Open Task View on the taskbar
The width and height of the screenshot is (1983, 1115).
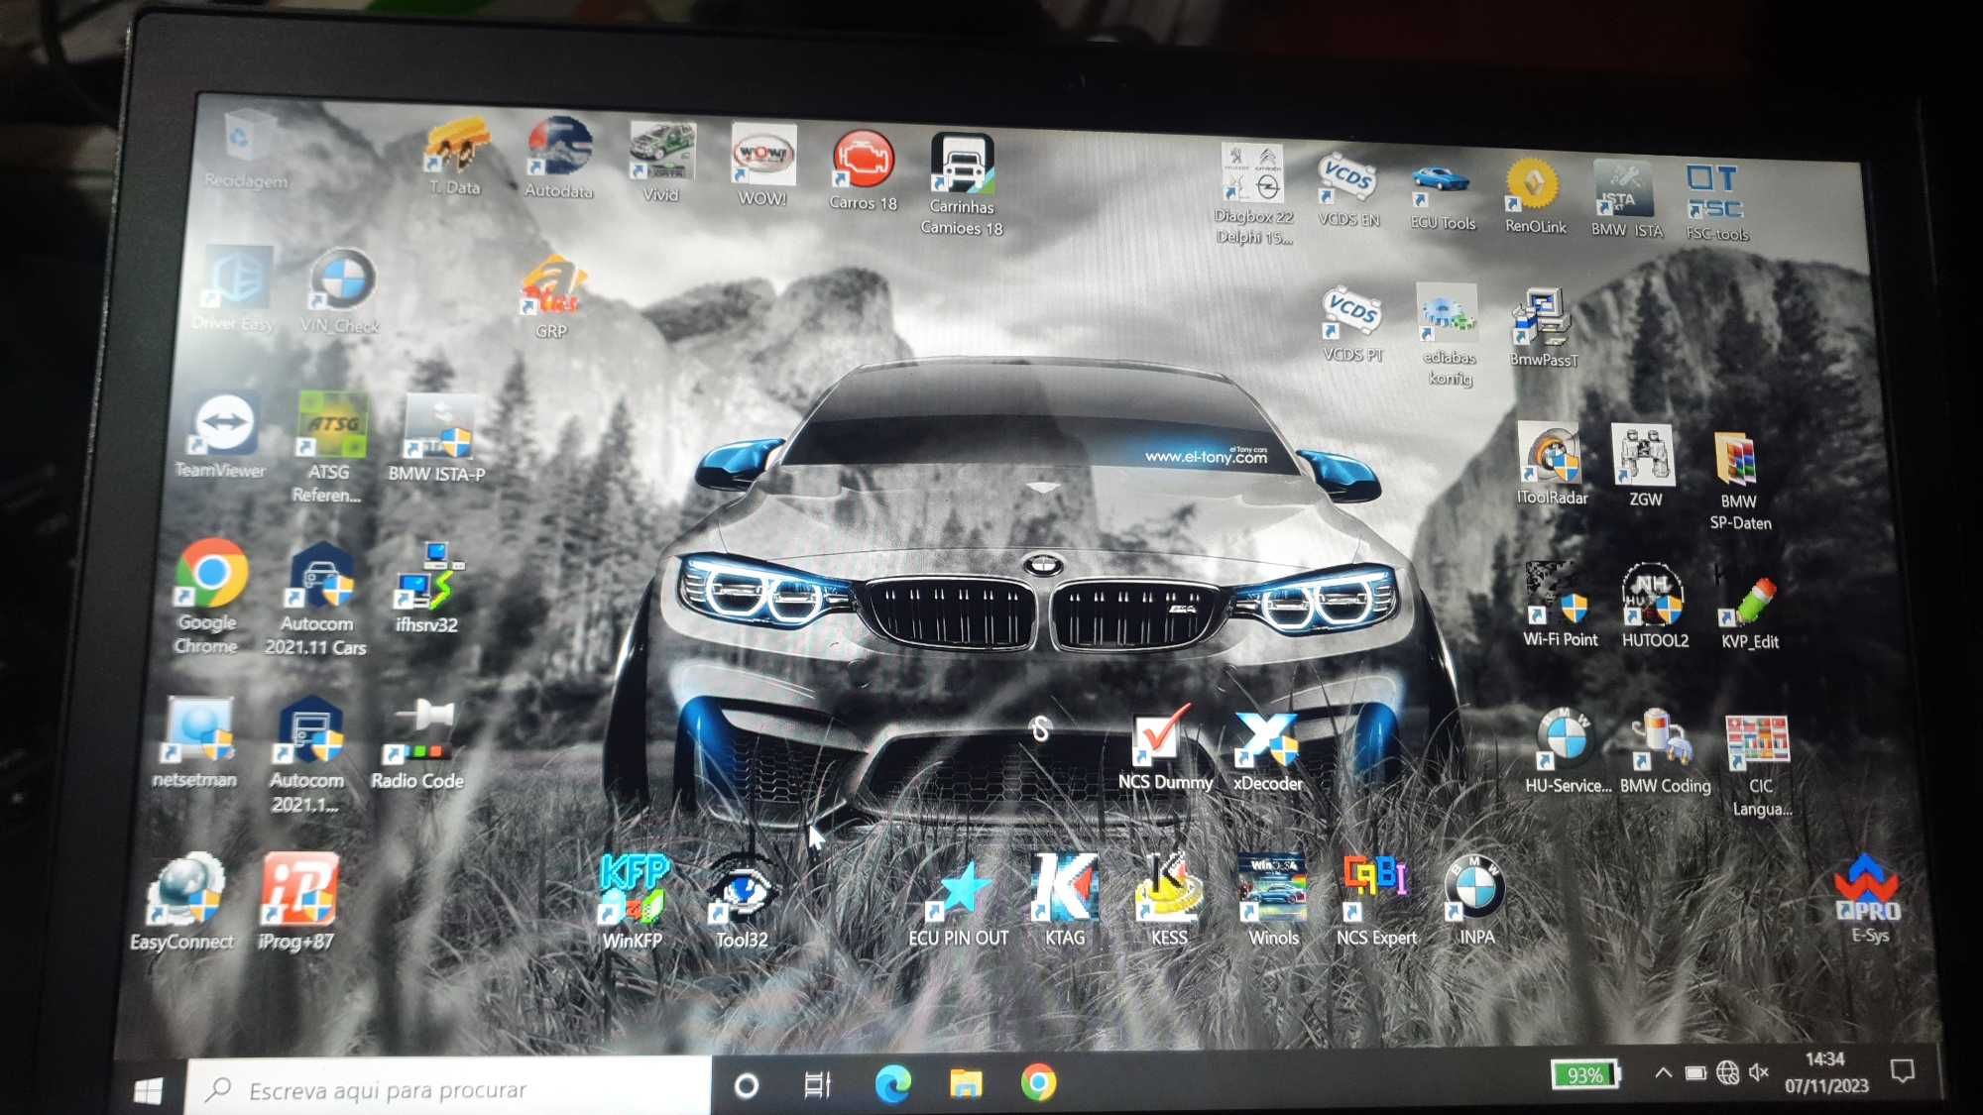(817, 1085)
